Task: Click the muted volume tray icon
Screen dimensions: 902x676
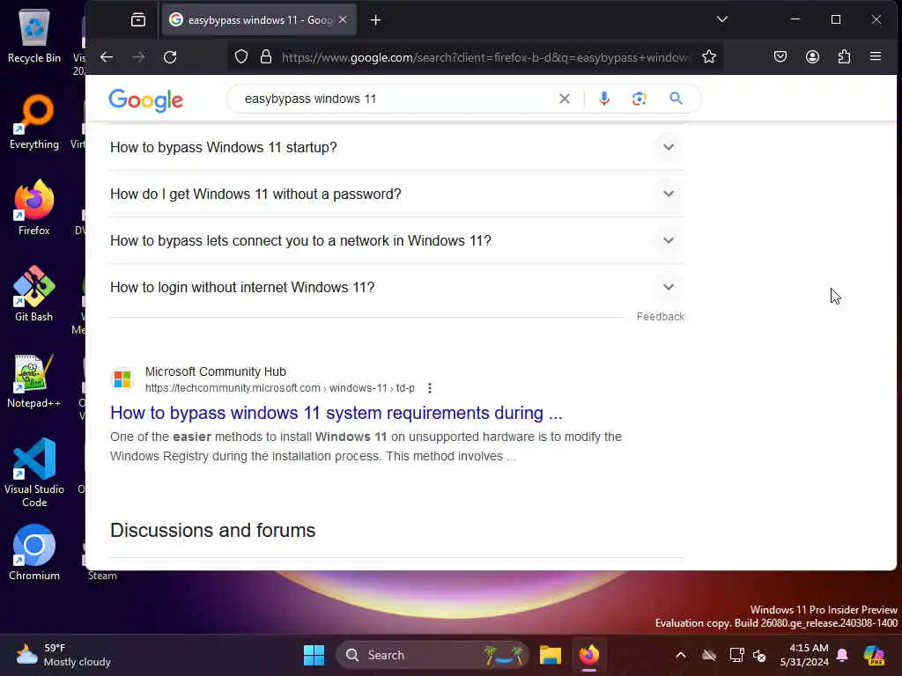Action: pyautogui.click(x=760, y=655)
